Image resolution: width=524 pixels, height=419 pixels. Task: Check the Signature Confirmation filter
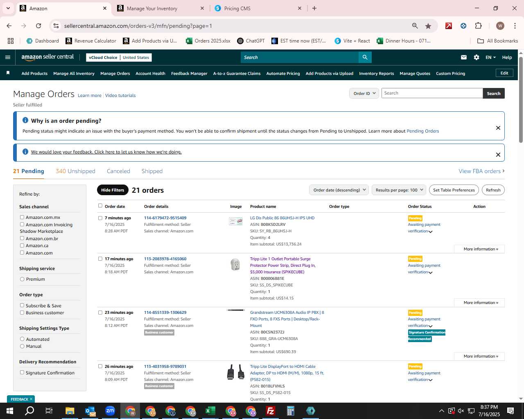[22, 372]
